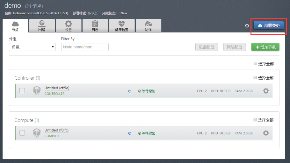Click the 磁盘配置 disk configuration button

coord(207,47)
